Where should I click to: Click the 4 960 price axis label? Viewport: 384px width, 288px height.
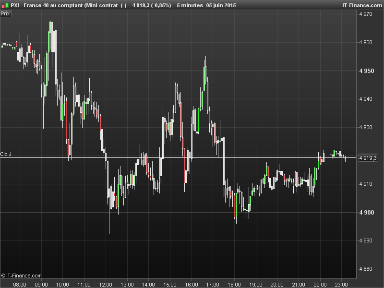click(x=366, y=42)
